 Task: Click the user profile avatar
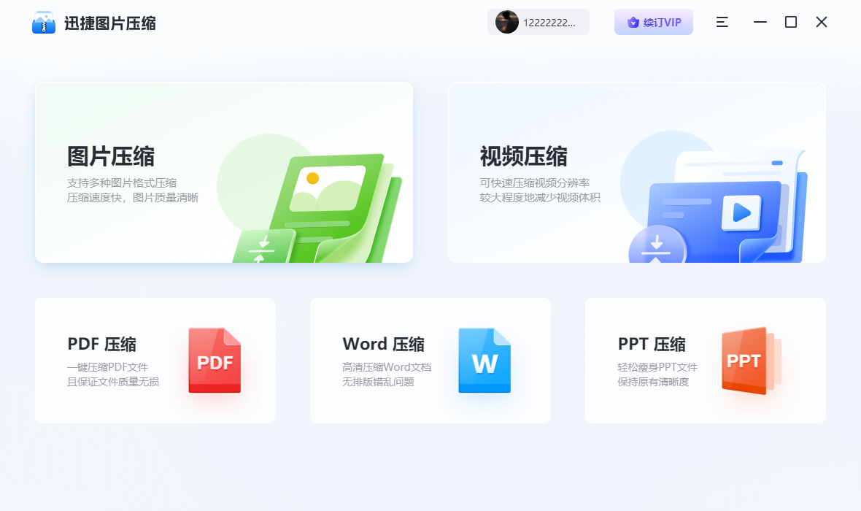pyautogui.click(x=506, y=22)
